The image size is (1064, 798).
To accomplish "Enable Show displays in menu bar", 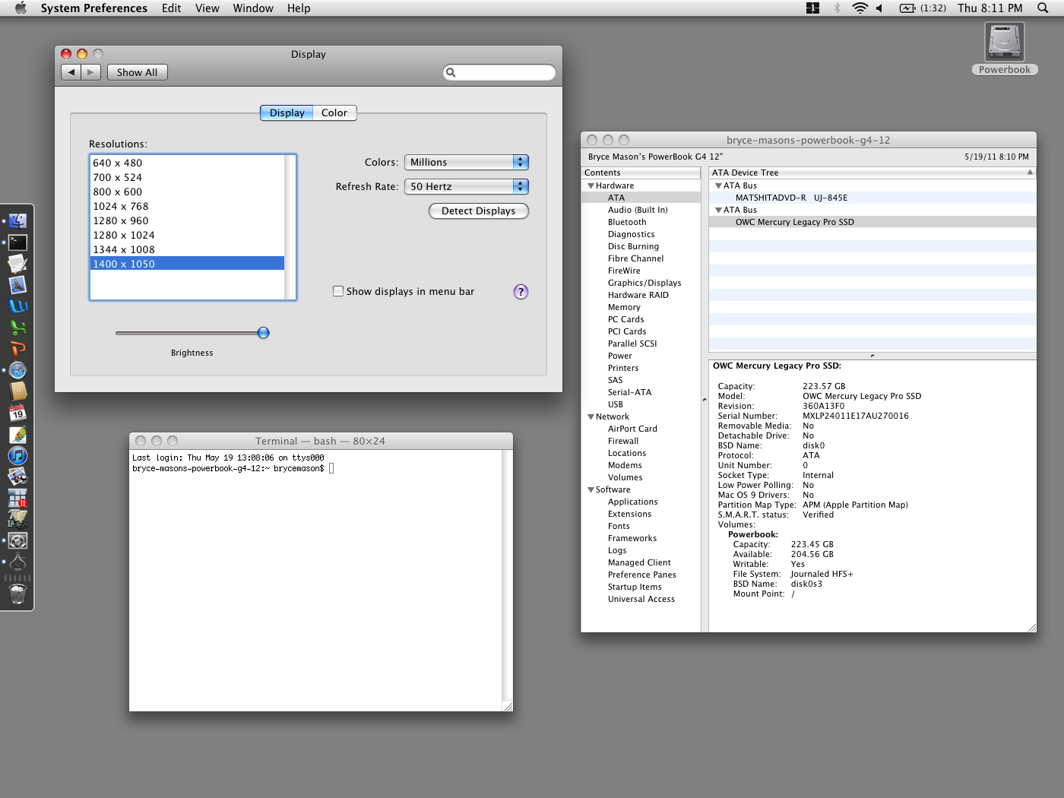I will [338, 291].
